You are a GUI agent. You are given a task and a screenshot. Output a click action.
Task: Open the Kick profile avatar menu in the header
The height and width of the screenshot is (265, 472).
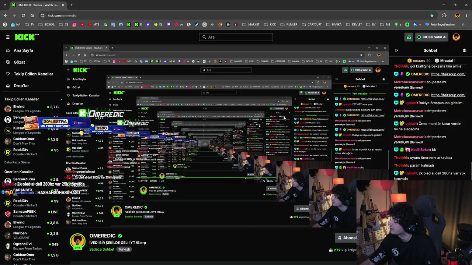point(456,37)
